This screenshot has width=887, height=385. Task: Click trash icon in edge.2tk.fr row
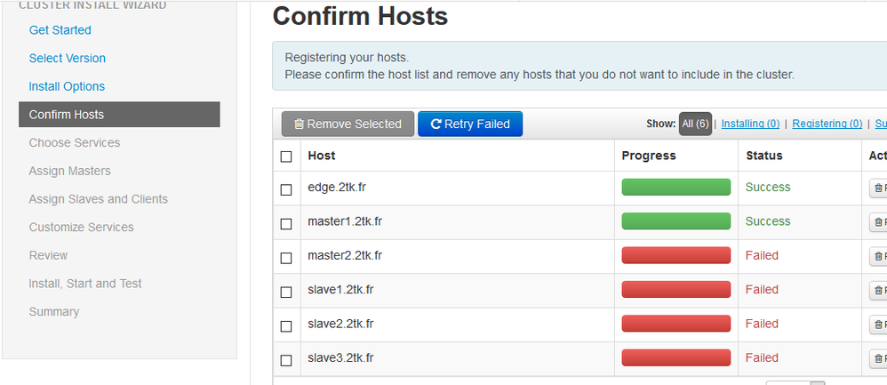pyautogui.click(x=878, y=188)
